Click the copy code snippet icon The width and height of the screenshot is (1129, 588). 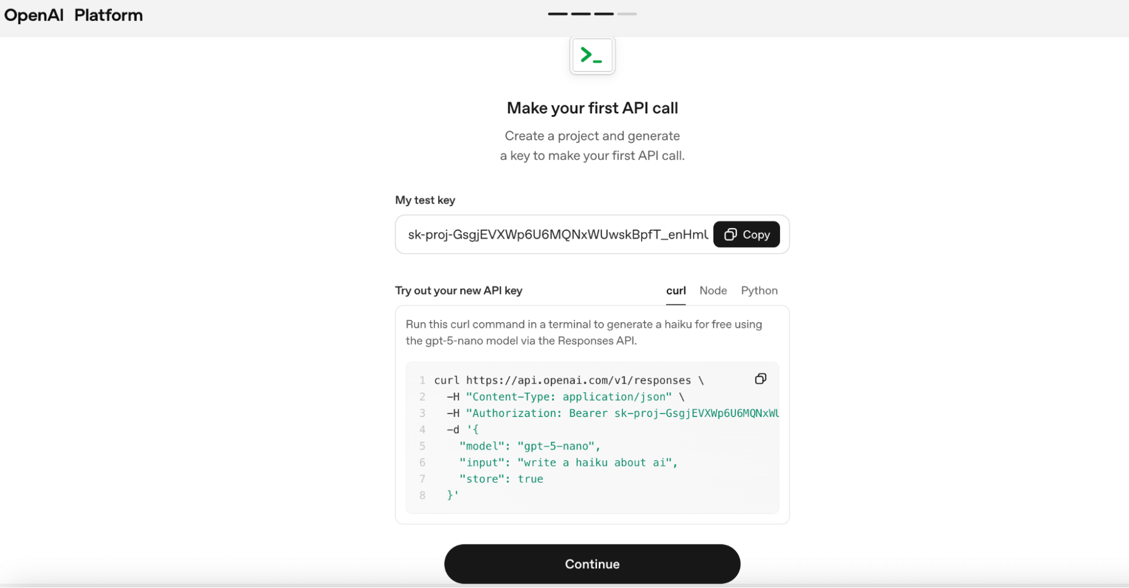tap(760, 379)
